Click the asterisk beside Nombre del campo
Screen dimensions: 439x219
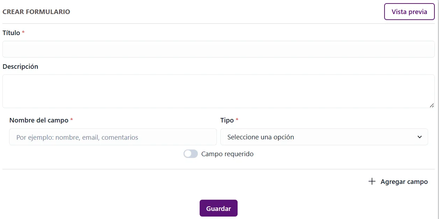[x=71, y=120]
